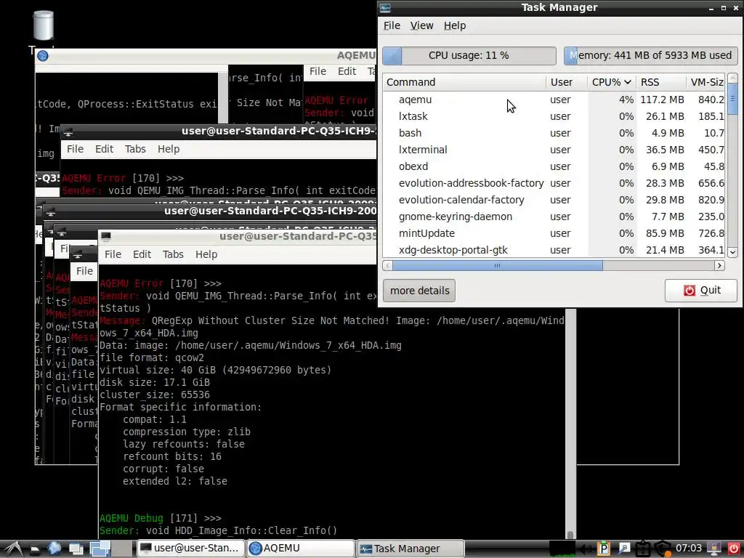Screen dimensions: 744x558
Task: Click the front terminal's vertical scrollbar
Action: (x=571, y=422)
